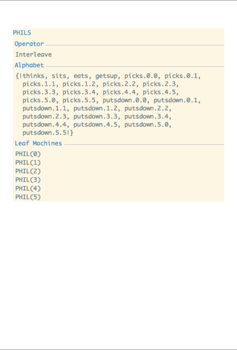Select picks.5.5 in the alphabet
This screenshot has height=350, width=237.
coord(79,100)
